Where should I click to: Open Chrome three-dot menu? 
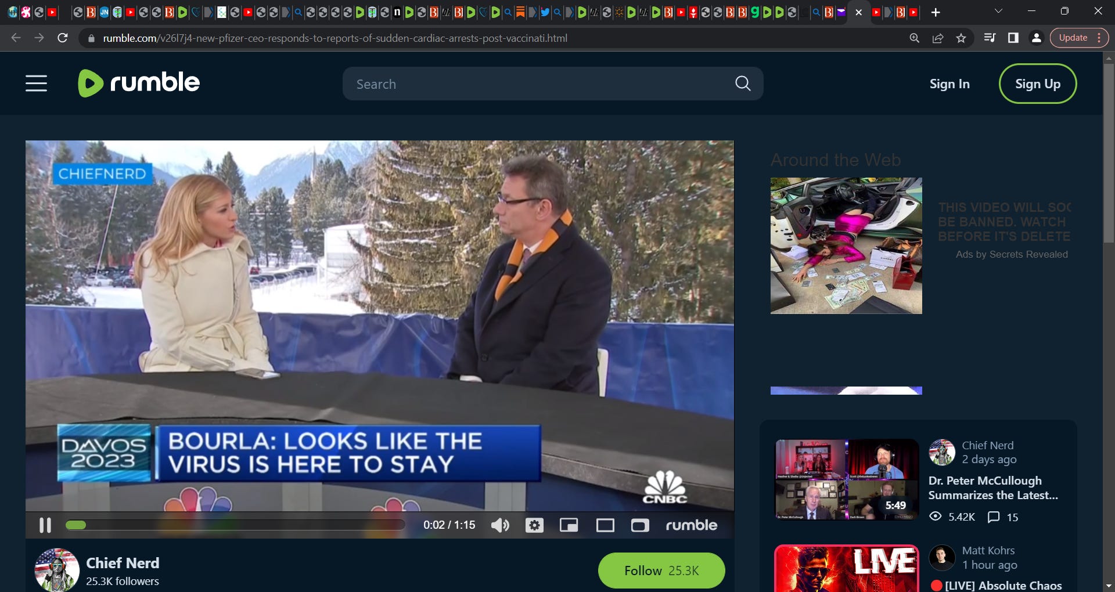[1099, 38]
